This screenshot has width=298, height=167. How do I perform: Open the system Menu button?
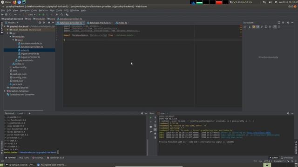point(6,2)
